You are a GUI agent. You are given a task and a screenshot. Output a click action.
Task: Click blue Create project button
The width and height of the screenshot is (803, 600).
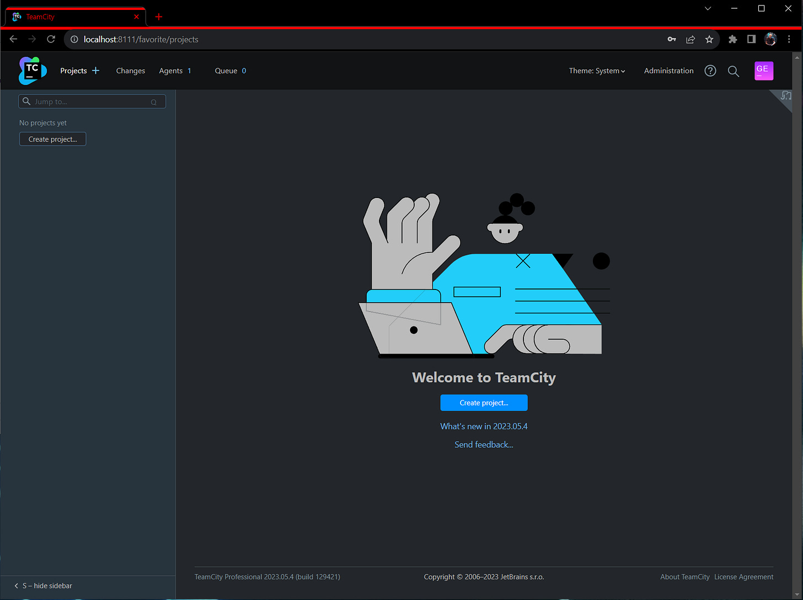484,403
